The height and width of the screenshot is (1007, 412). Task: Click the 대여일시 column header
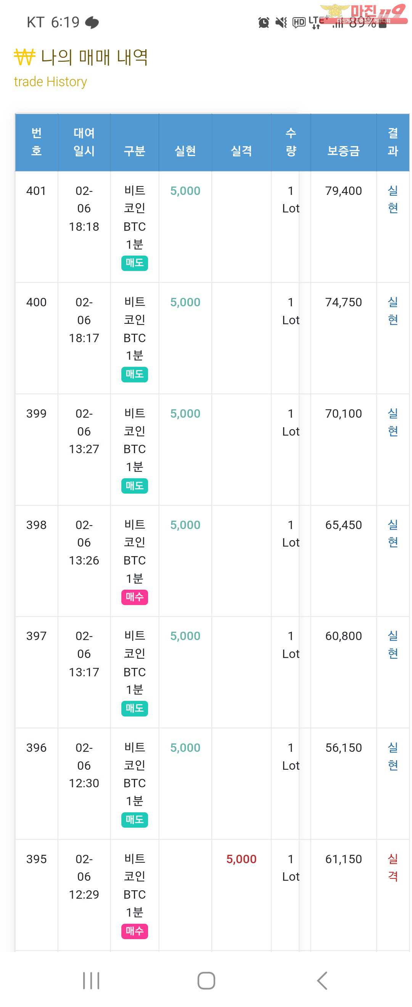(x=84, y=142)
